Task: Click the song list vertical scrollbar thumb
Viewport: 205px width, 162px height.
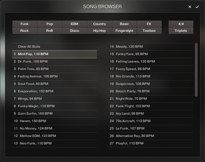Action: coord(196,70)
